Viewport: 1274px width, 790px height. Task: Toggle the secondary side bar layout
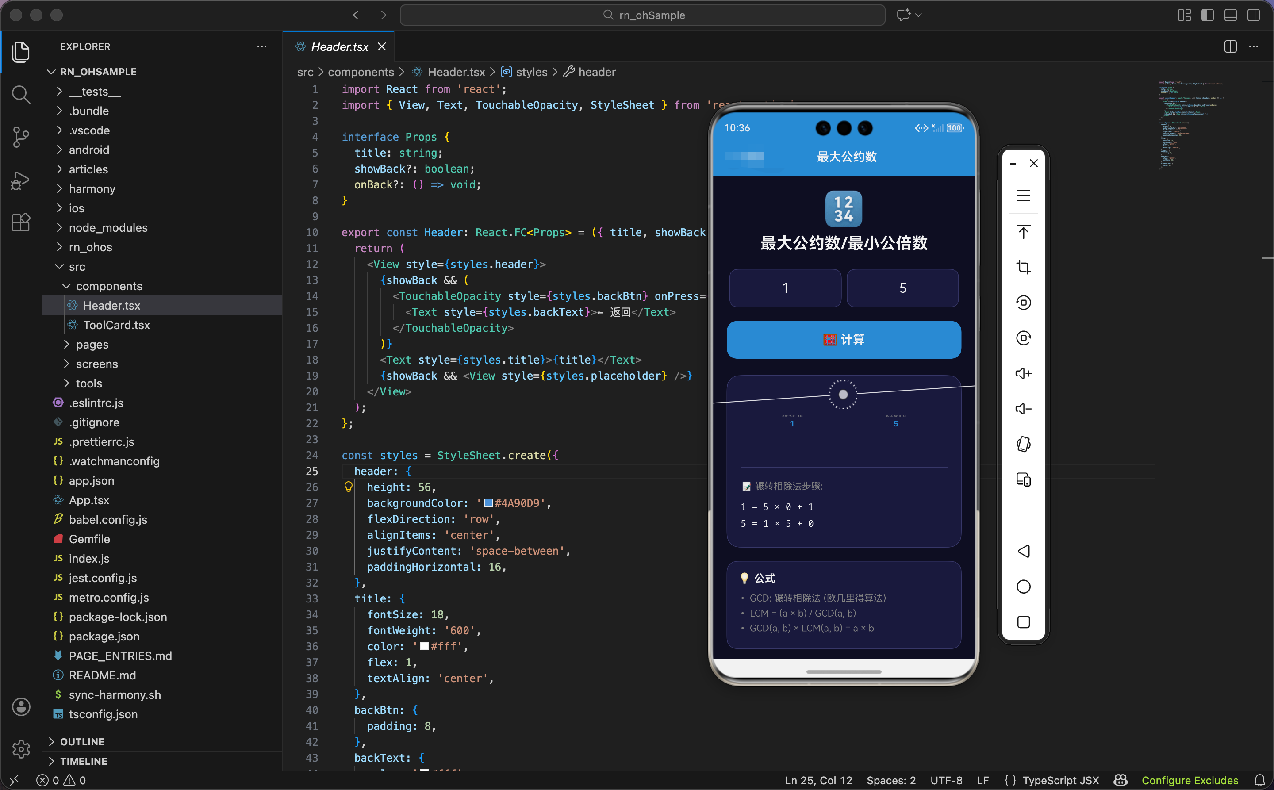pos(1253,15)
